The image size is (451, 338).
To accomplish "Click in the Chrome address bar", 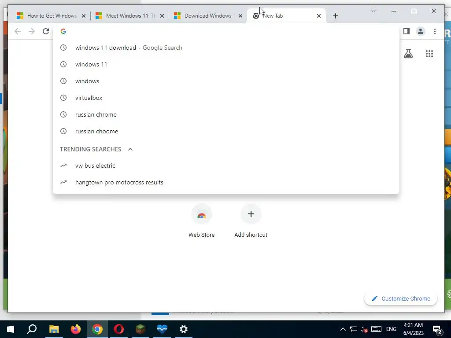I will [x=226, y=31].
